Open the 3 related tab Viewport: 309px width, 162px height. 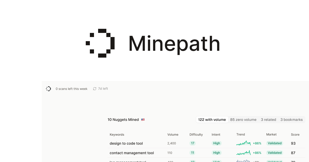coord(268,120)
